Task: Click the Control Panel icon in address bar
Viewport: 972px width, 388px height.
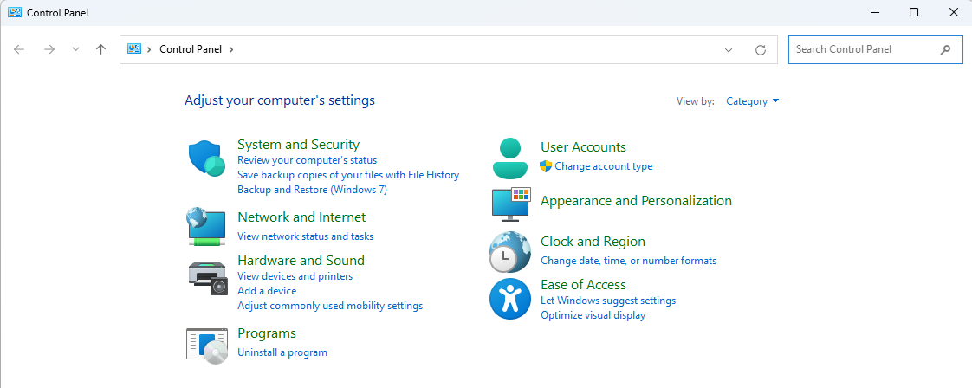Action: pos(134,49)
